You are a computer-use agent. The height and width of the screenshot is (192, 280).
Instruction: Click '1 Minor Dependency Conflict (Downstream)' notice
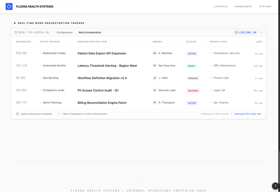click(x=84, y=114)
